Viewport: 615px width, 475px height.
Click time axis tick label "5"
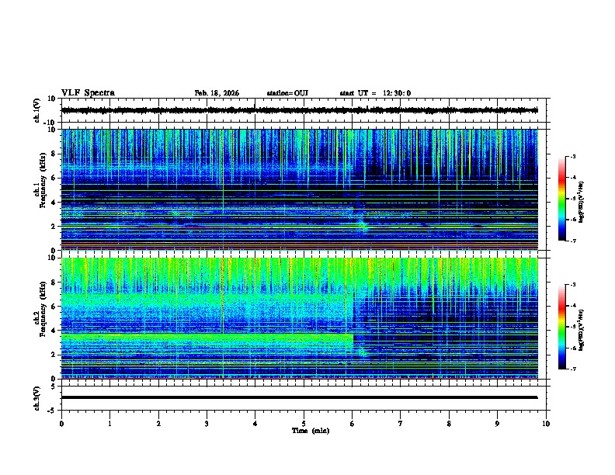coord(304,424)
